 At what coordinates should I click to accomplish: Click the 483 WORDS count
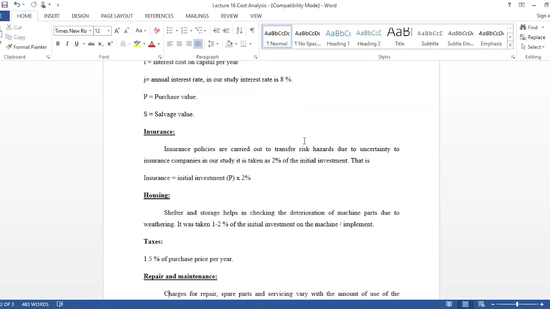tap(35, 304)
